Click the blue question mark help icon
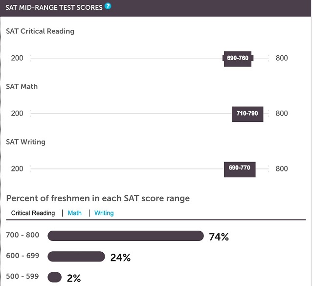 [x=108, y=6]
